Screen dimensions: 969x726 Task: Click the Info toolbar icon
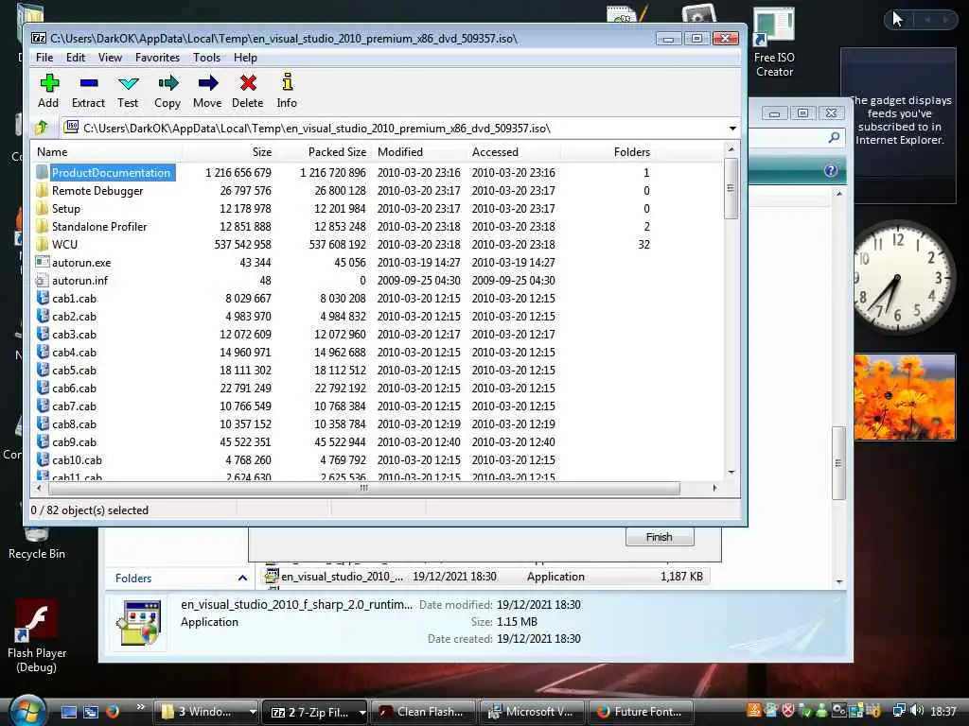(287, 83)
